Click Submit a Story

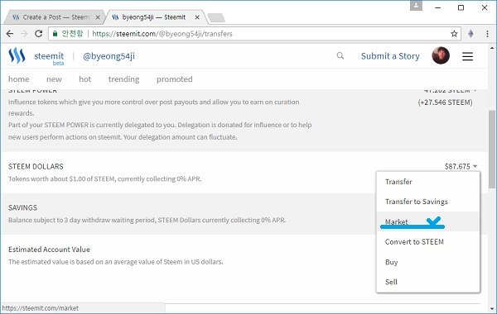coord(390,56)
